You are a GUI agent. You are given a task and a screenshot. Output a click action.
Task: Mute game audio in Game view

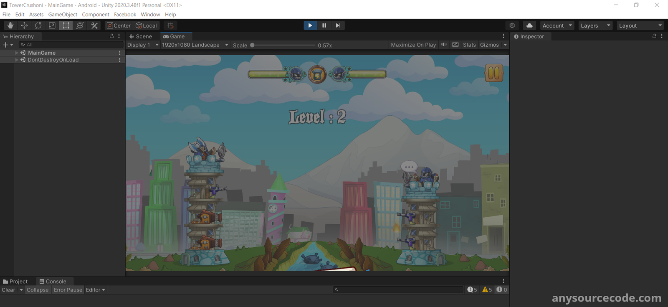[444, 45]
